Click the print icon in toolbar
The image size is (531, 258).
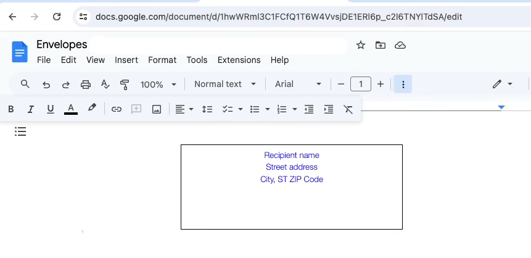coord(86,85)
